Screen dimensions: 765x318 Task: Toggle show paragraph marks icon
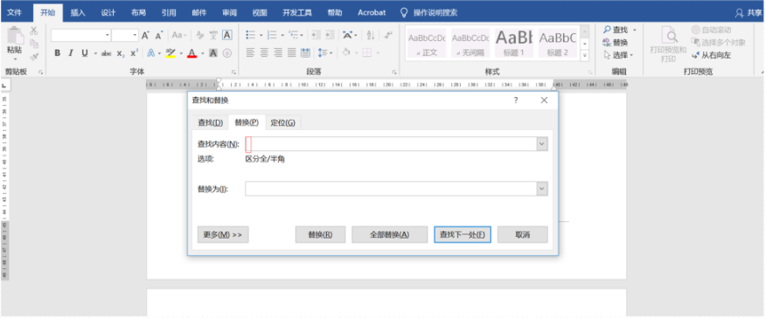tap(388, 35)
